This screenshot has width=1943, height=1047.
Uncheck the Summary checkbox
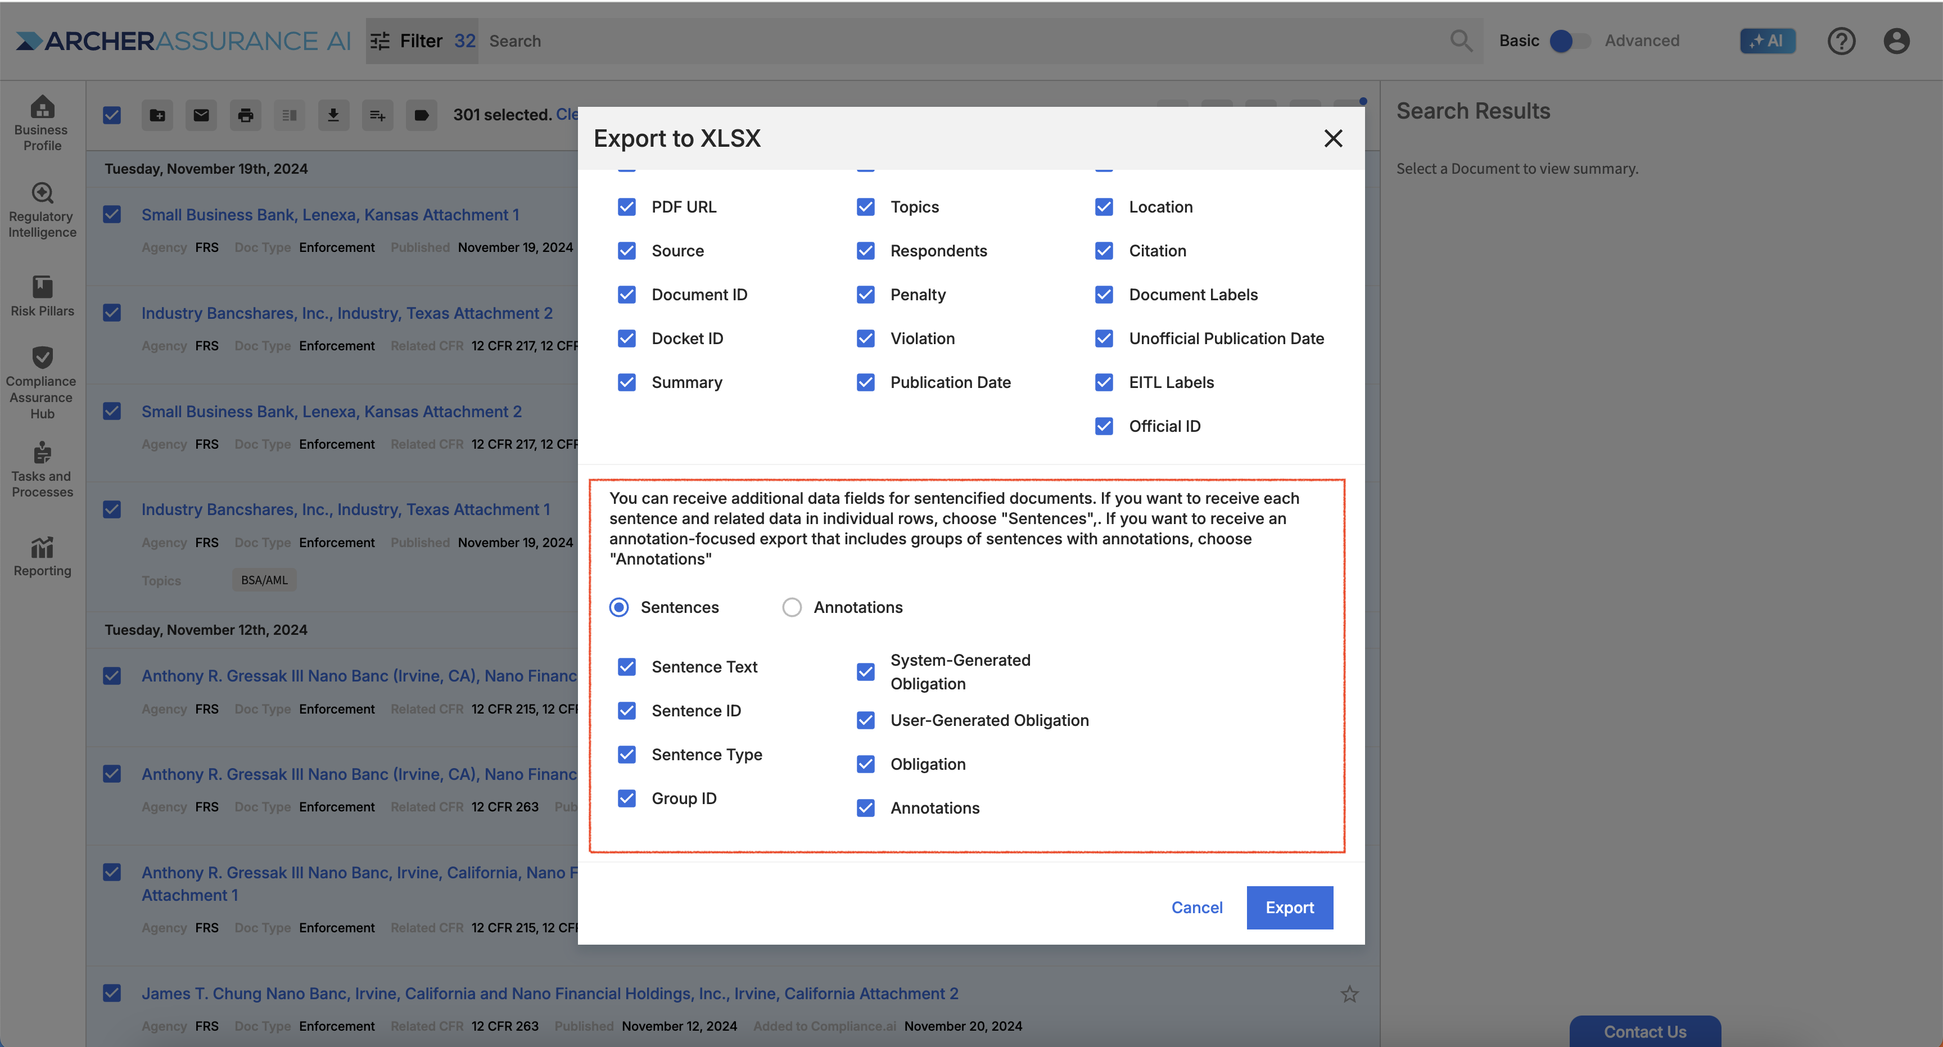626,382
